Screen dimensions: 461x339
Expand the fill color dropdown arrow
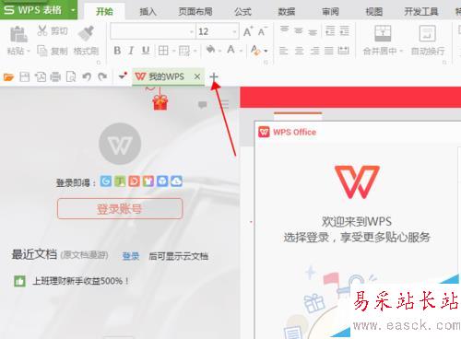219,51
